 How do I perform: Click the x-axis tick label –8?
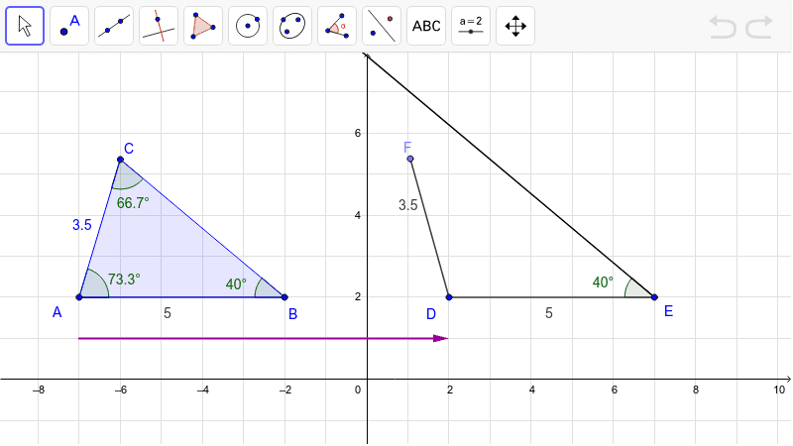[x=38, y=390]
